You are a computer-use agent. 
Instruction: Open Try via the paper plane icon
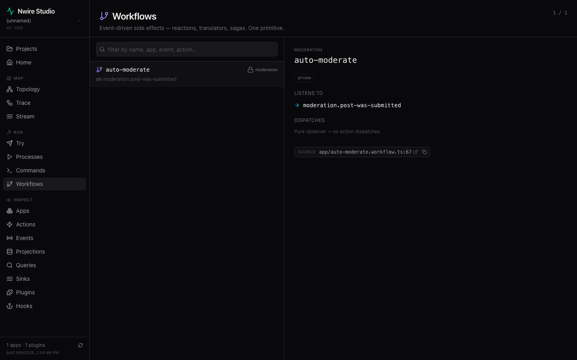coord(10,143)
